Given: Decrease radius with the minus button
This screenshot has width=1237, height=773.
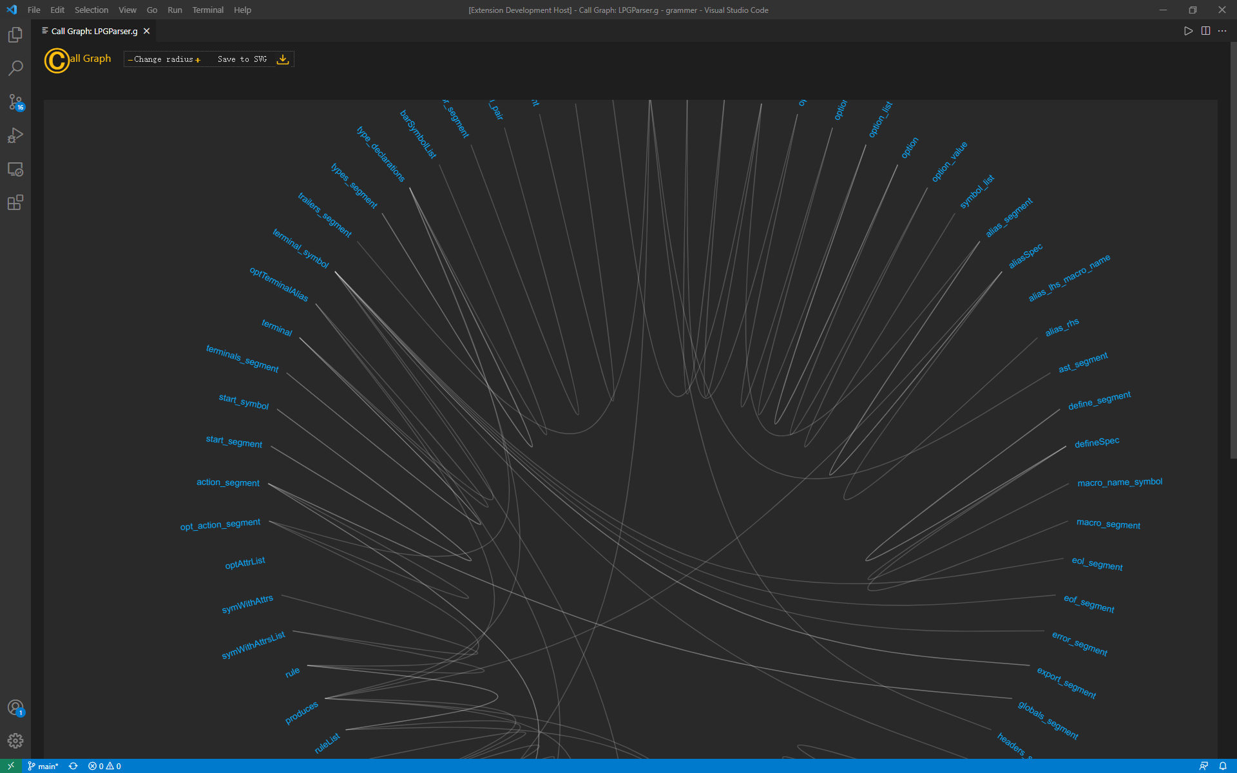Looking at the screenshot, I should 130,60.
